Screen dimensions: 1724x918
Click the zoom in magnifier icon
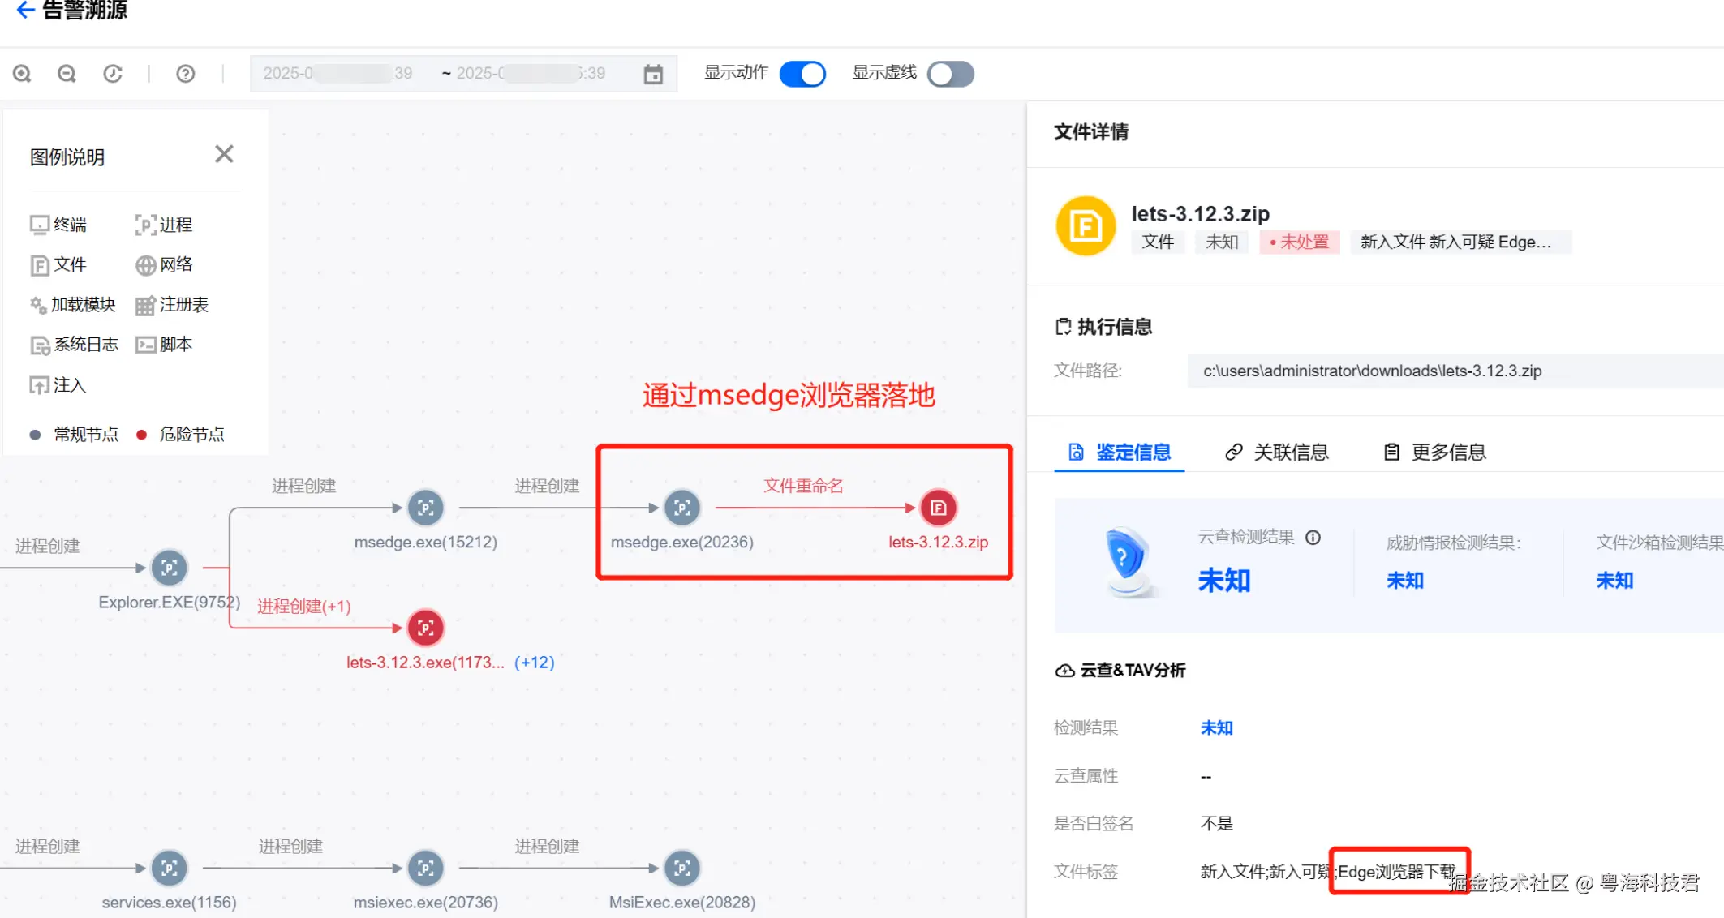point(22,74)
